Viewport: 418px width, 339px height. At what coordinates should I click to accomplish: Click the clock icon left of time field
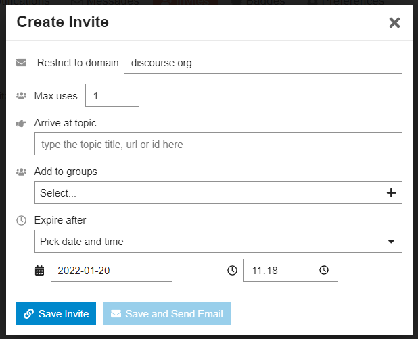(232, 270)
